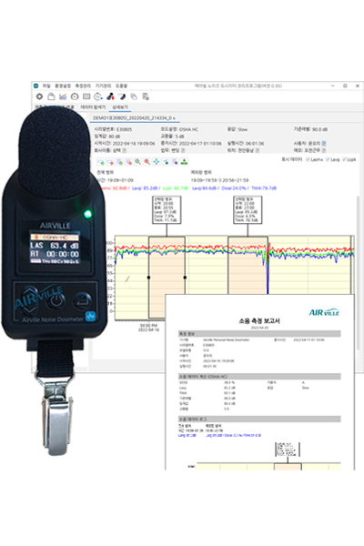Click the icon right of the pan arrows

pyautogui.click(x=166, y=162)
